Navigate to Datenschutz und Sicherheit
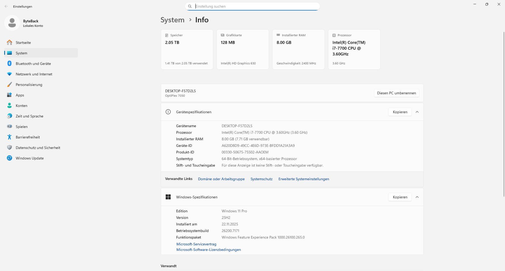 click(41, 148)
